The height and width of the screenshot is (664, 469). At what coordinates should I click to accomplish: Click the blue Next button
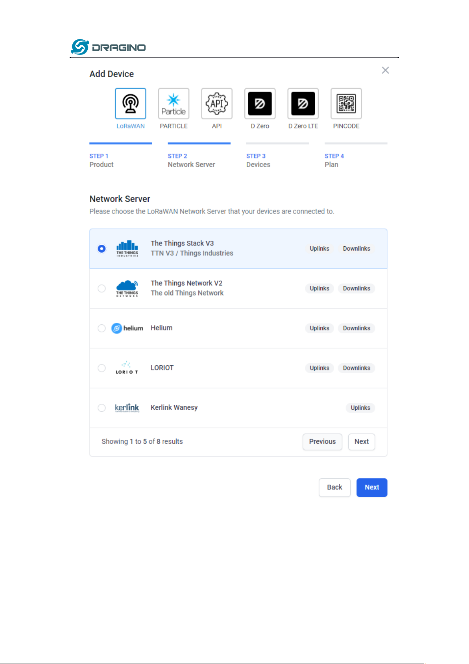point(372,487)
